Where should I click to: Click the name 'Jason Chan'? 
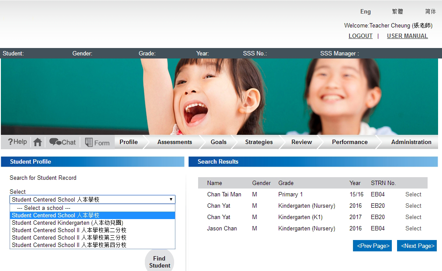tap(222, 228)
